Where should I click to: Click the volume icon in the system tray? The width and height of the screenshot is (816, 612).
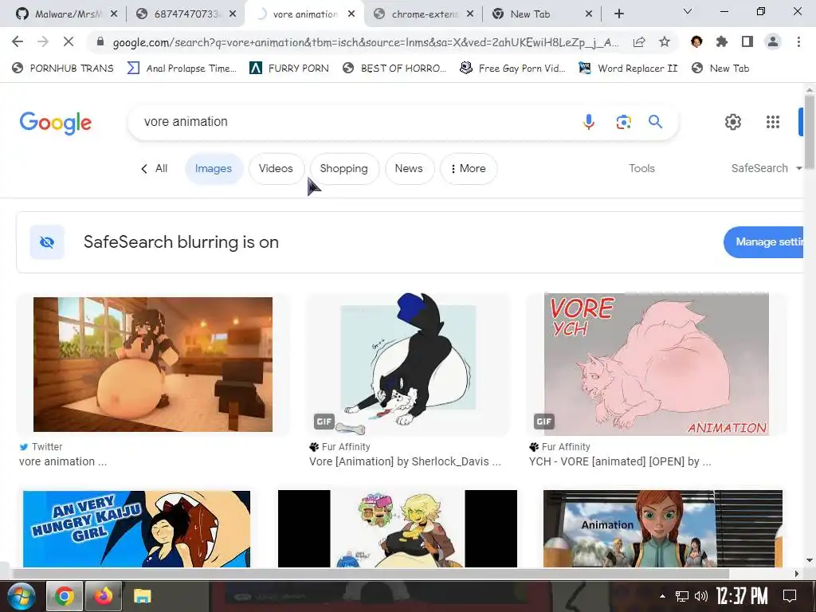pyautogui.click(x=701, y=596)
